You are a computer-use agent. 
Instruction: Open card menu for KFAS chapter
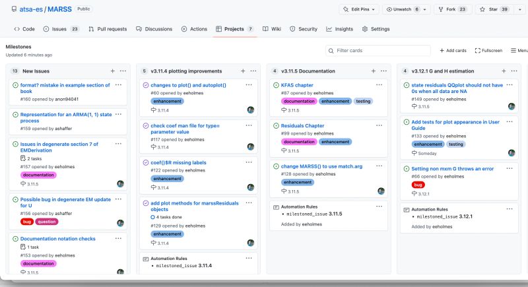[379, 85]
